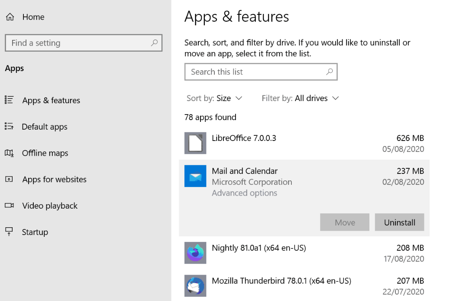Image resolution: width=456 pixels, height=301 pixels.
Task: Click the Offline maps icon
Action: (x=9, y=153)
